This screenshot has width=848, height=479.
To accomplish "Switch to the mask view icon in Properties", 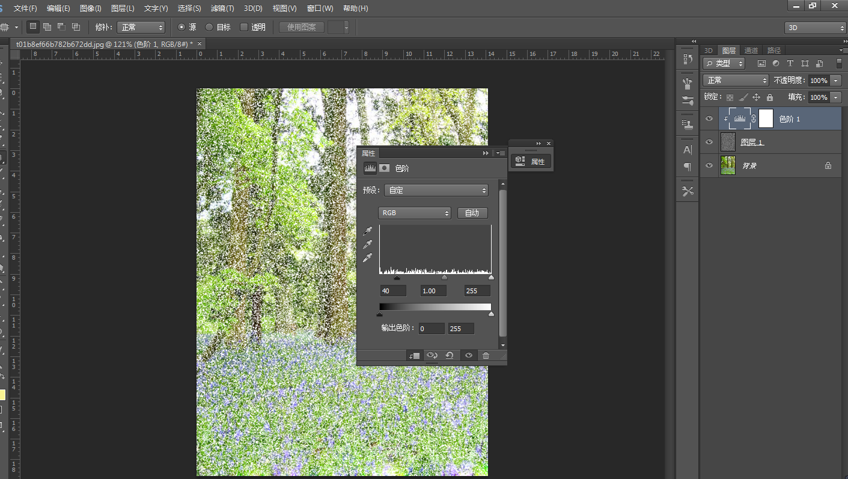I will (x=384, y=168).
